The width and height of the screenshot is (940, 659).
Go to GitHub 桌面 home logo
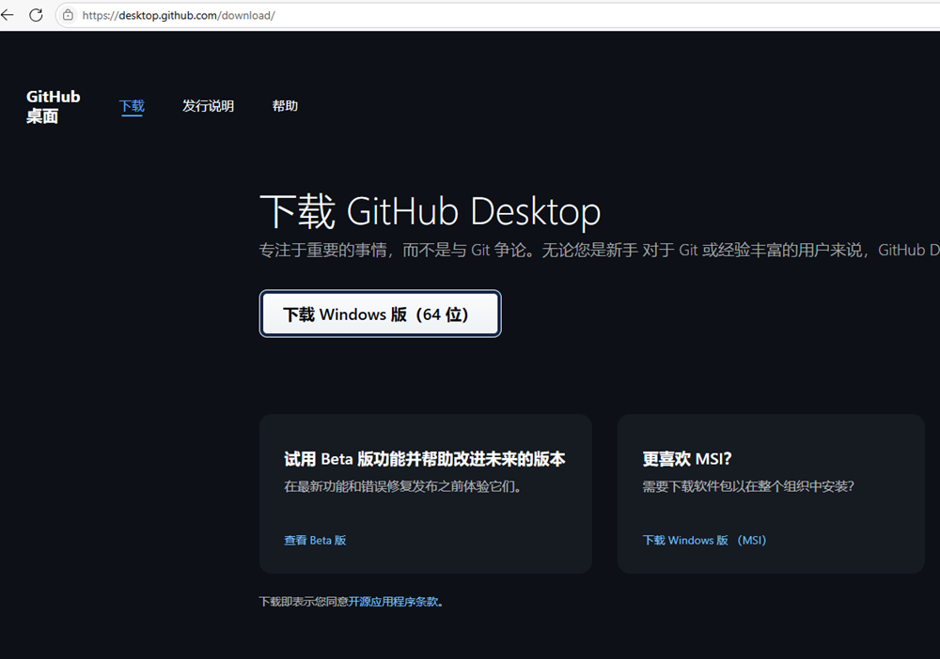[53, 106]
